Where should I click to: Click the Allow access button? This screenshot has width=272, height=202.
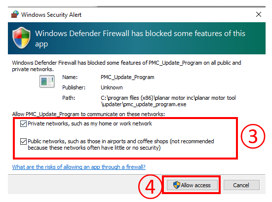[x=192, y=185]
